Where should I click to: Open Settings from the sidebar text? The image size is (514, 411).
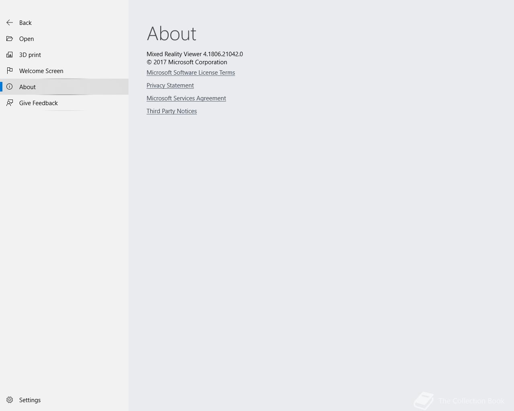tap(30, 400)
